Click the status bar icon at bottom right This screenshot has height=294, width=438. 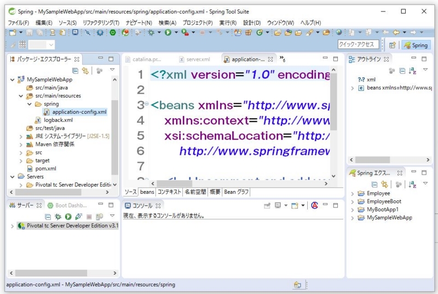pos(297,285)
